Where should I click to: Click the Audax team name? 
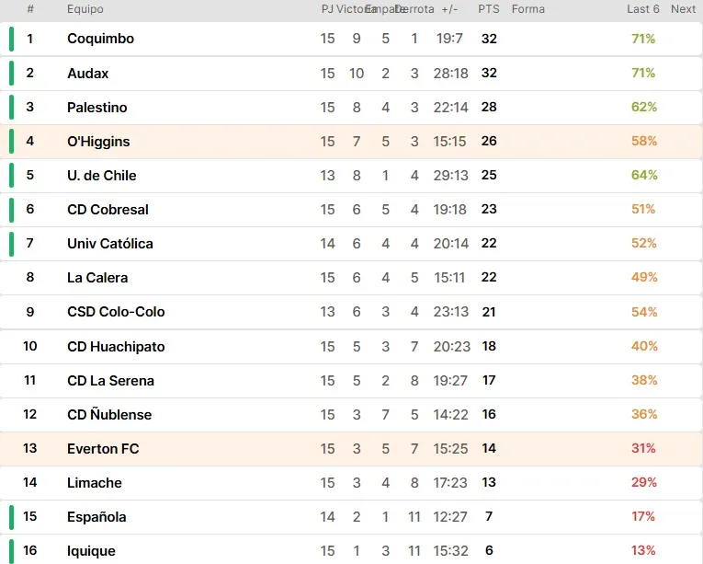coord(87,73)
